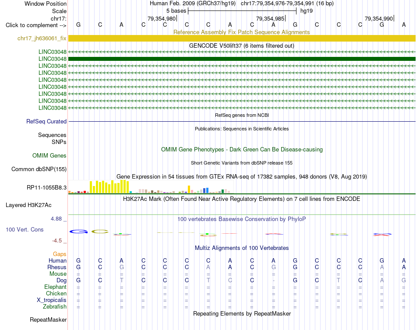Click the RepeatMasker track label
416x330 pixels.
[48, 319]
